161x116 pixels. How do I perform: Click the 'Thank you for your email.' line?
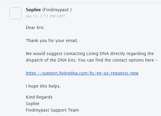coord(52,41)
